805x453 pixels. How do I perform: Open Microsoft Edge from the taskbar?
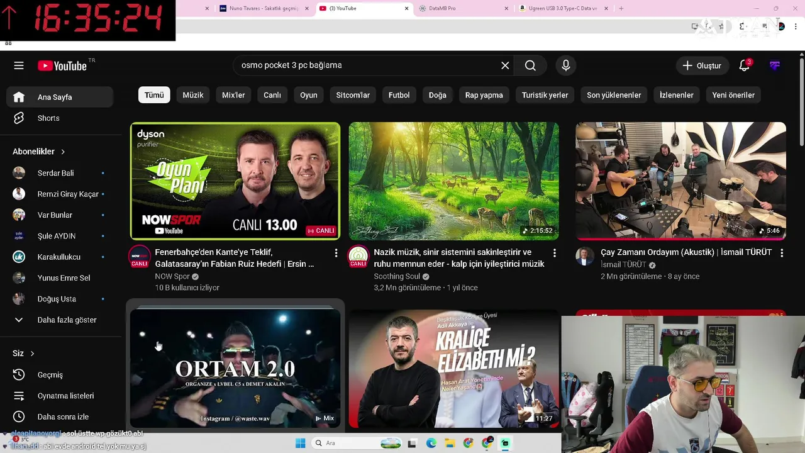pyautogui.click(x=431, y=444)
